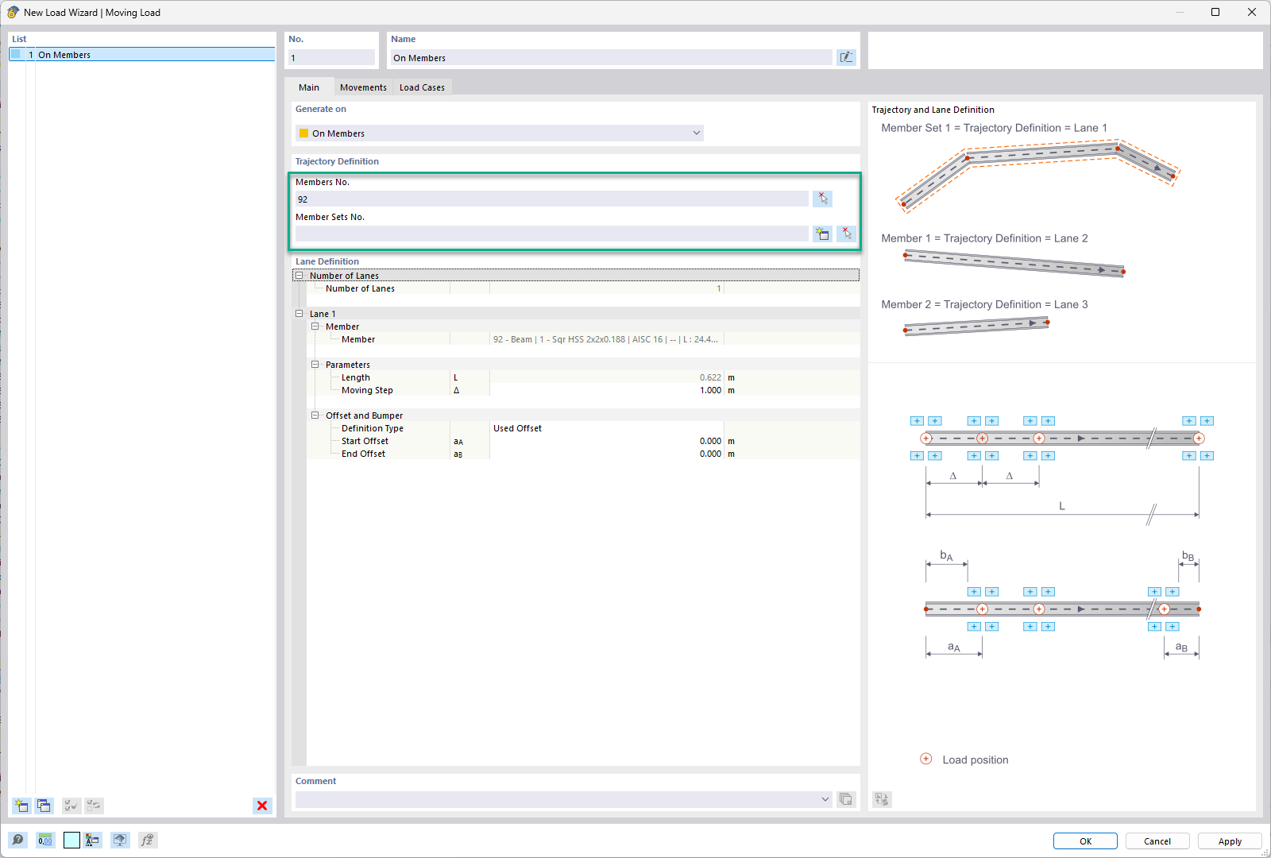Select members in graphic with the pick arrow
Screen dimensions: 1271x858
(824, 199)
